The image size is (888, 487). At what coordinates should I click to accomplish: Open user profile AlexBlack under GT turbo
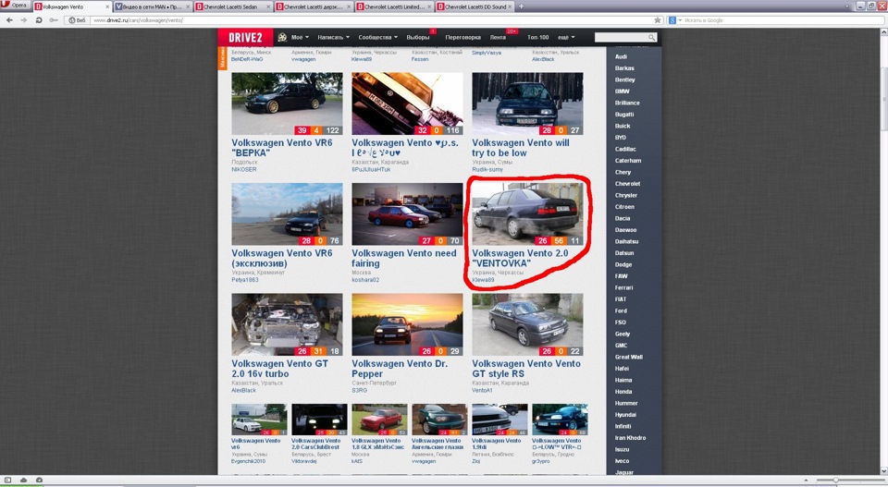[243, 390]
